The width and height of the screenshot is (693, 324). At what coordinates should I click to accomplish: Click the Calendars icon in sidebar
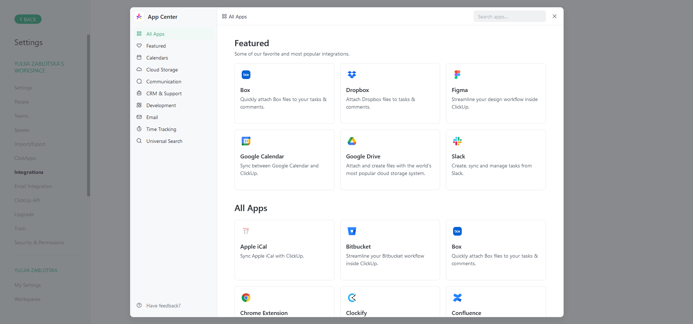[139, 58]
